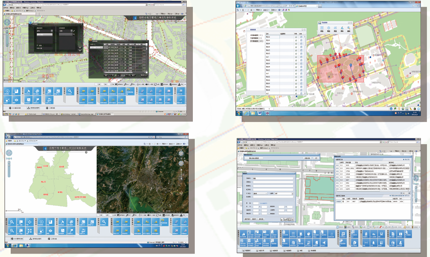The height and width of the screenshot is (257, 430).
Task: Click search magnifier in dark query dialog
Action: pos(73,34)
